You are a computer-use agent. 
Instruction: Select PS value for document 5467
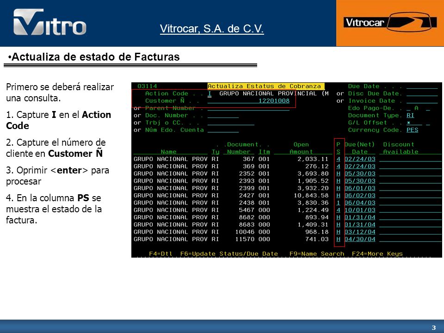(339, 210)
